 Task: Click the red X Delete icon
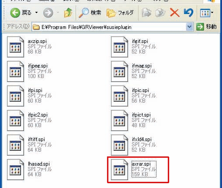(x=175, y=13)
